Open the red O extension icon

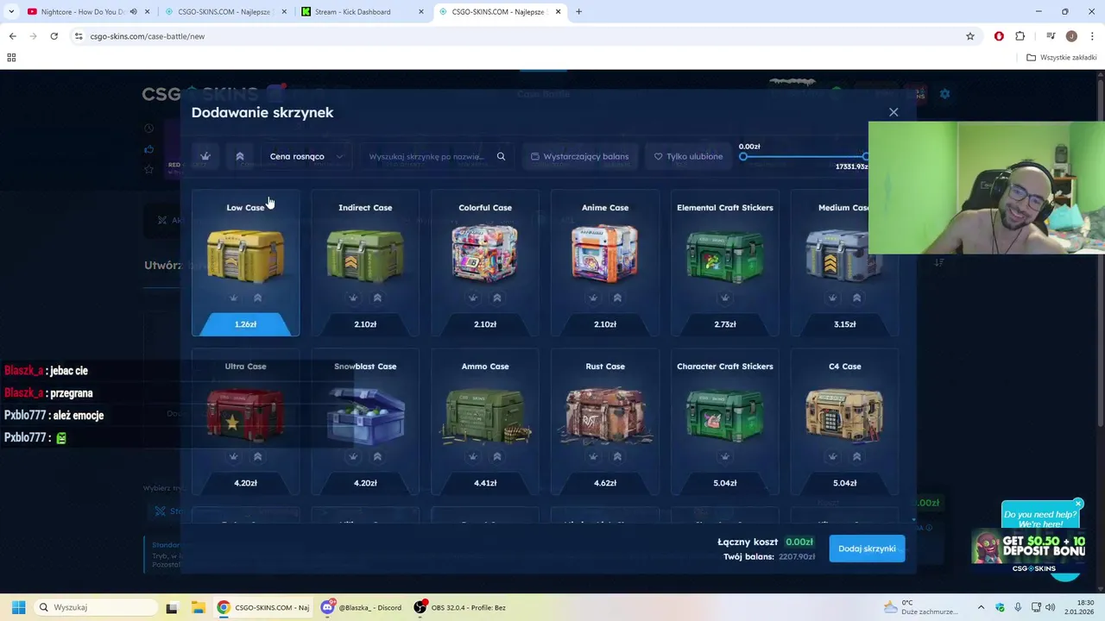999,36
